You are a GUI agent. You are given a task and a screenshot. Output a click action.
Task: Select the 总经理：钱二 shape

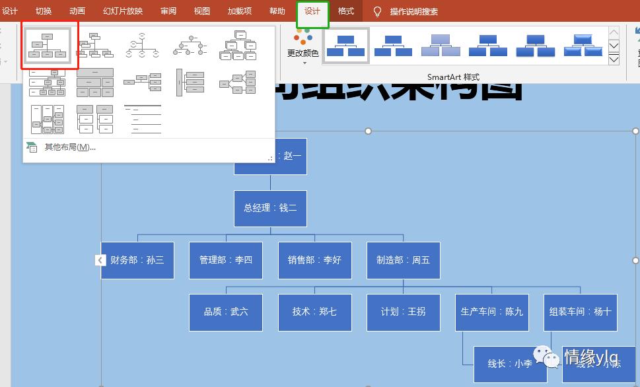tap(269, 208)
